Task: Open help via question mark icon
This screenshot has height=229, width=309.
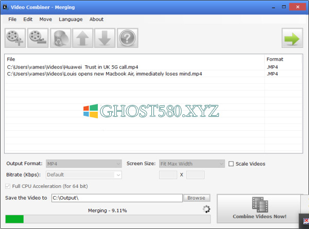Action: point(128,38)
